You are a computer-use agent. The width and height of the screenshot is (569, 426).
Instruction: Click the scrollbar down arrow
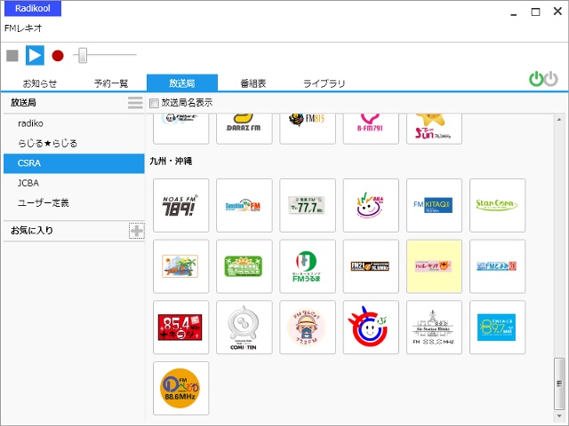pos(559,416)
